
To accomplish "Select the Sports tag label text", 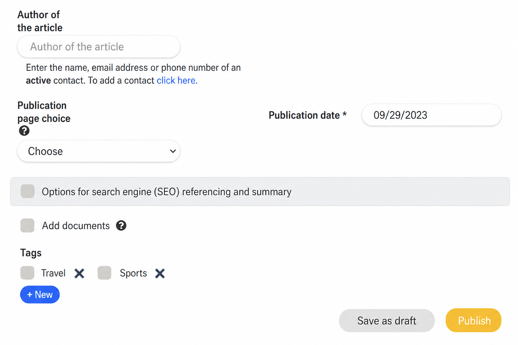I will coord(133,273).
